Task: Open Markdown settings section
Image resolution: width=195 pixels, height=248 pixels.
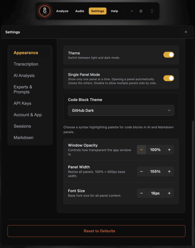Action: [30, 138]
